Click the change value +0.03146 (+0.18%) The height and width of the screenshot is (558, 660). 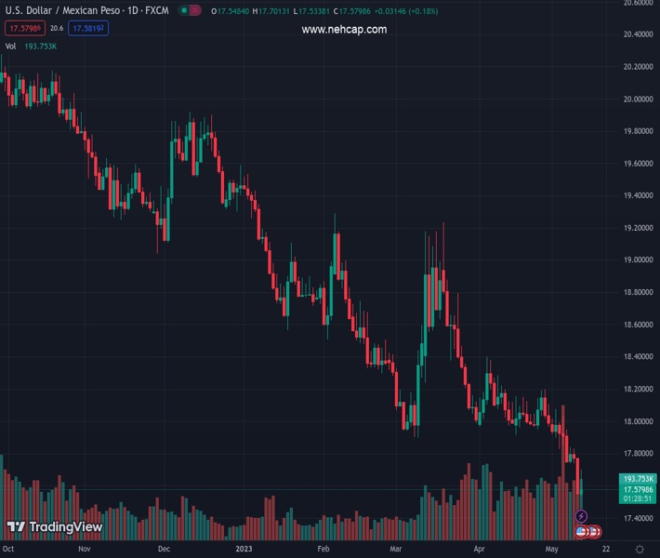[406, 11]
